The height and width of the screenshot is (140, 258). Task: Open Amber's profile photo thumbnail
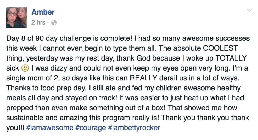point(17,17)
